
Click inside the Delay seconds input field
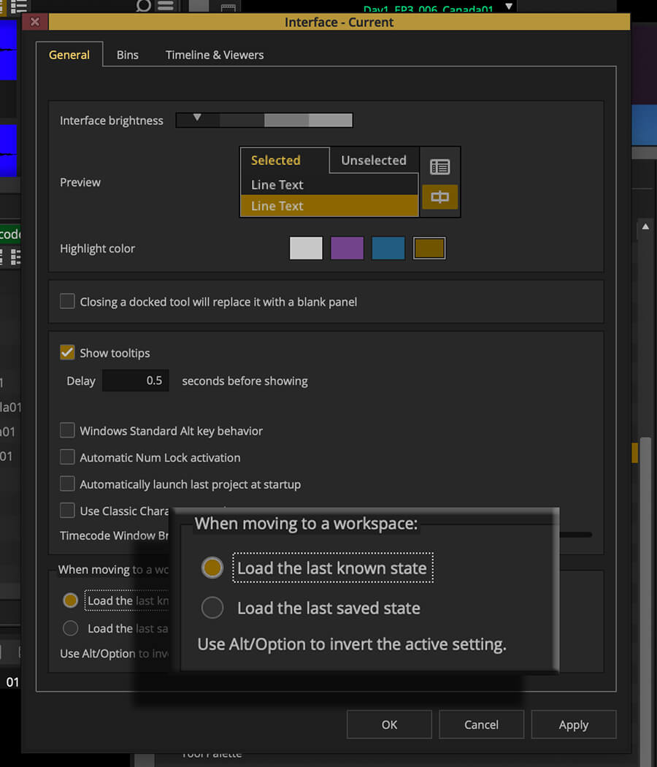(135, 380)
